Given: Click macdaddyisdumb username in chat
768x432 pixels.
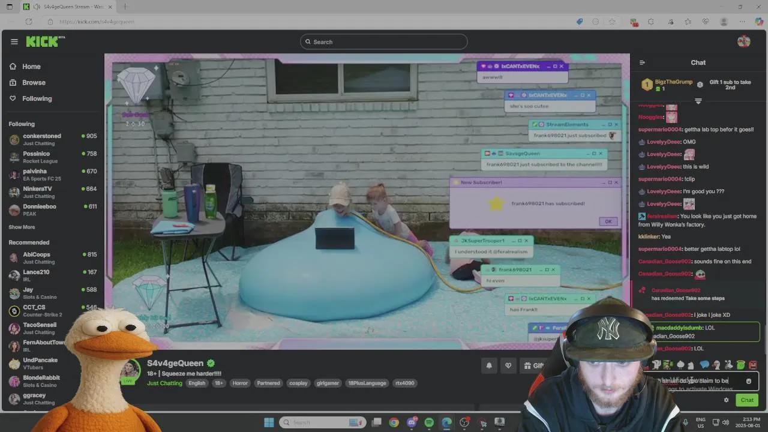Looking at the screenshot, I should pos(679,328).
